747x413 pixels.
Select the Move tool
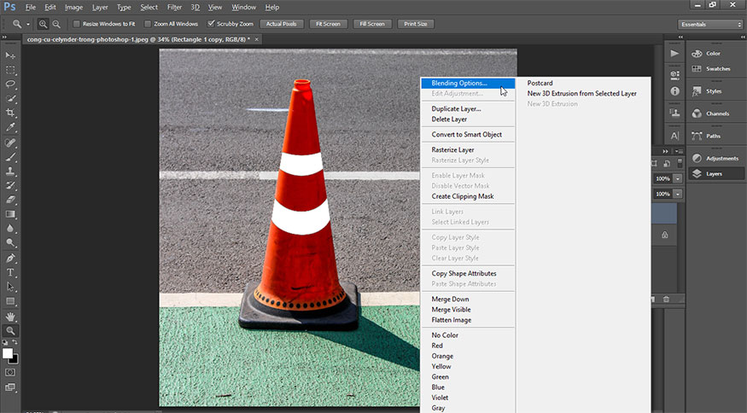pos(11,55)
